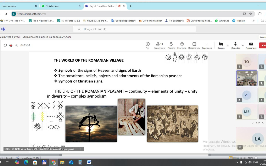
Task: Open Task View in the taskbar
Action: [7, 162]
